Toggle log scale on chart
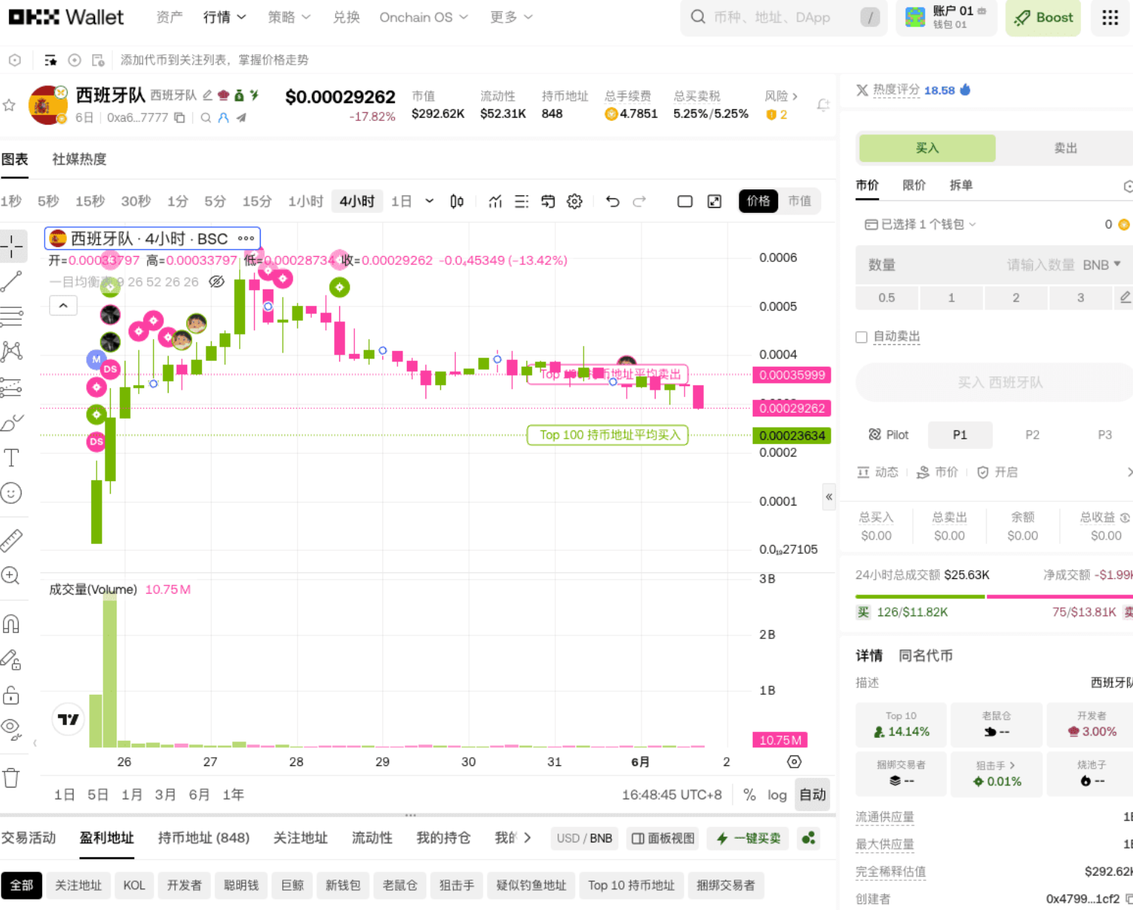The image size is (1133, 910). (777, 795)
